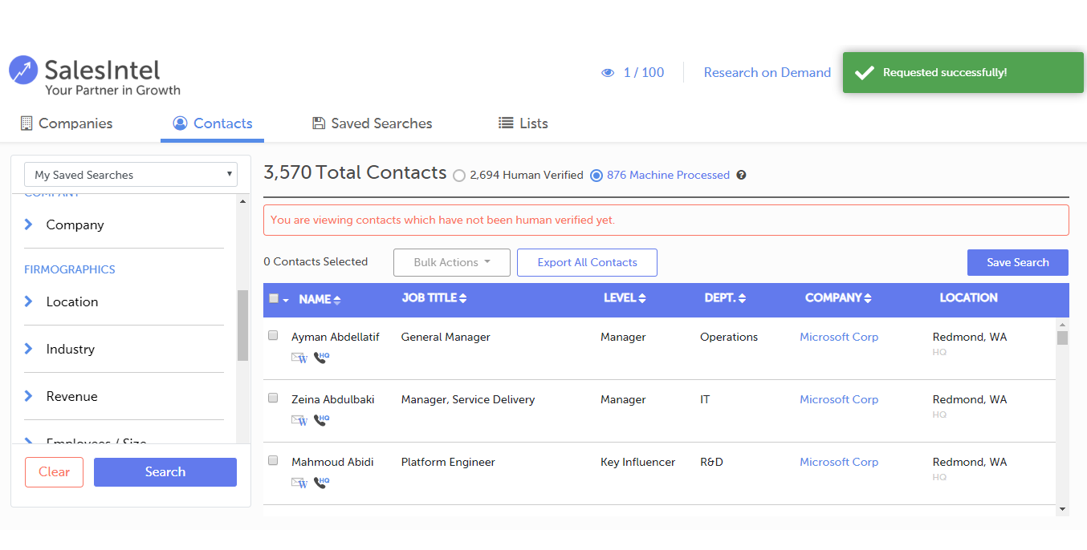Click Export All Contacts button

(x=587, y=262)
